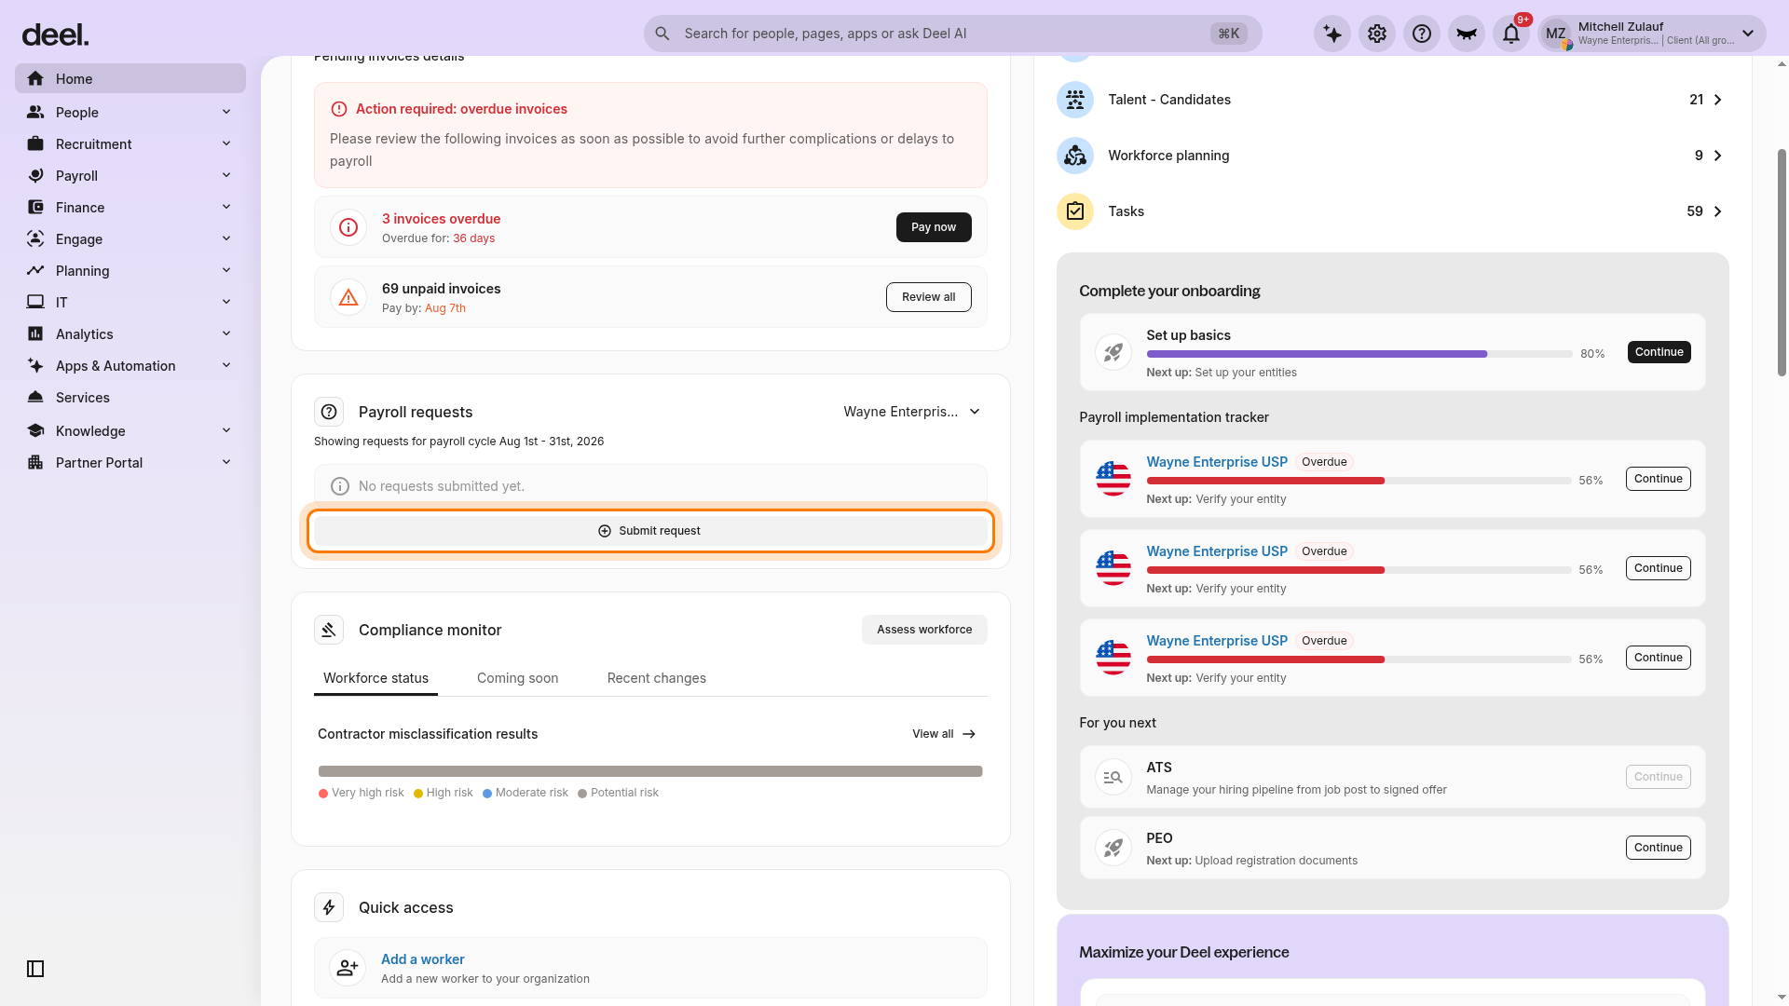The width and height of the screenshot is (1789, 1006).
Task: Open Talent - Candidates row chevron
Action: point(1717,100)
